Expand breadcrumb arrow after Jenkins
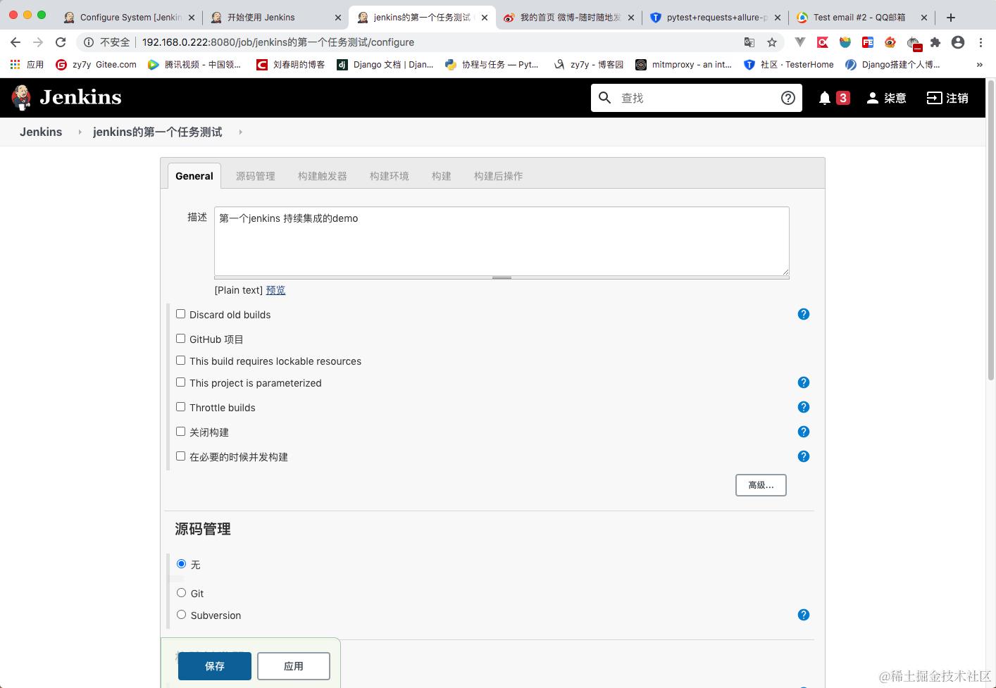996x688 pixels. point(80,132)
